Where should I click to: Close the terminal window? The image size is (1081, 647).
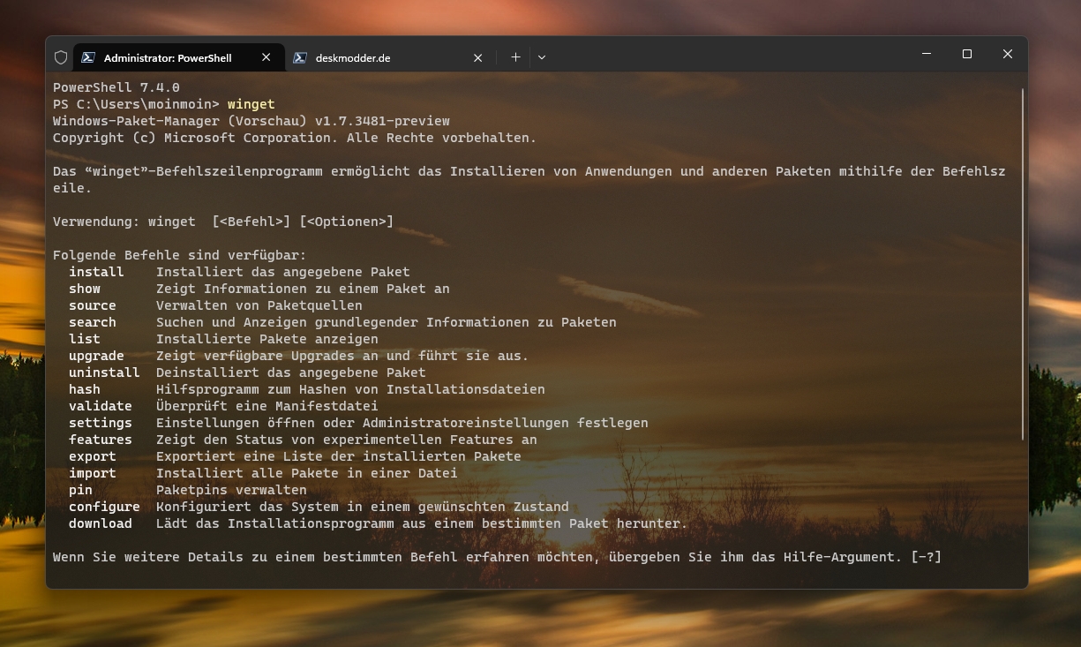[1008, 54]
